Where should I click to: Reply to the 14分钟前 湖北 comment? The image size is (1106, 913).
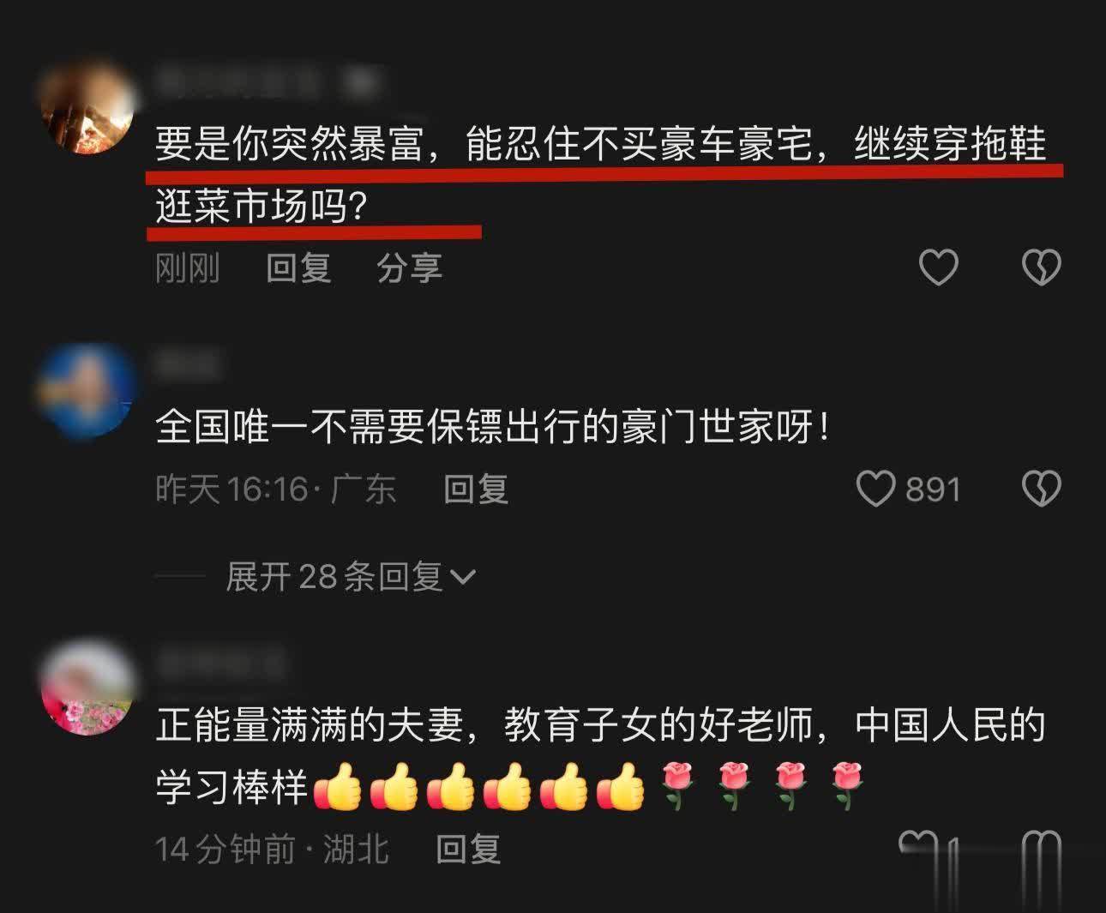pyautogui.click(x=468, y=849)
